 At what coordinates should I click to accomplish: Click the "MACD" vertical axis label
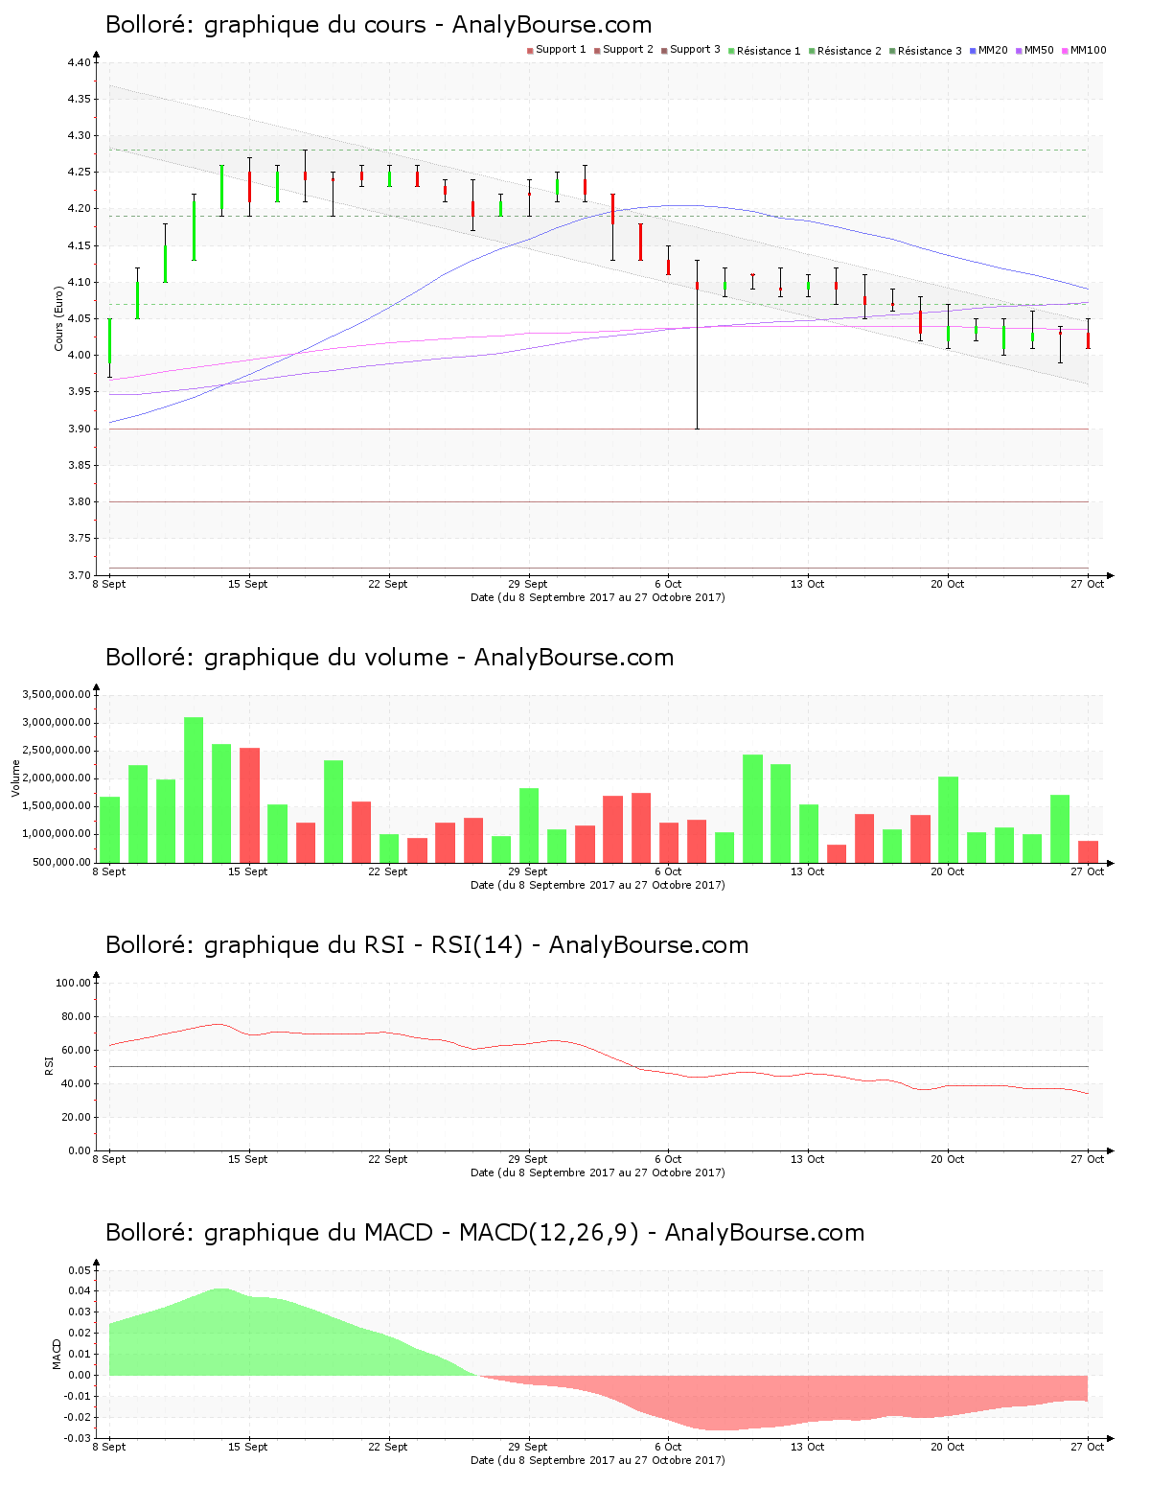tap(57, 1354)
